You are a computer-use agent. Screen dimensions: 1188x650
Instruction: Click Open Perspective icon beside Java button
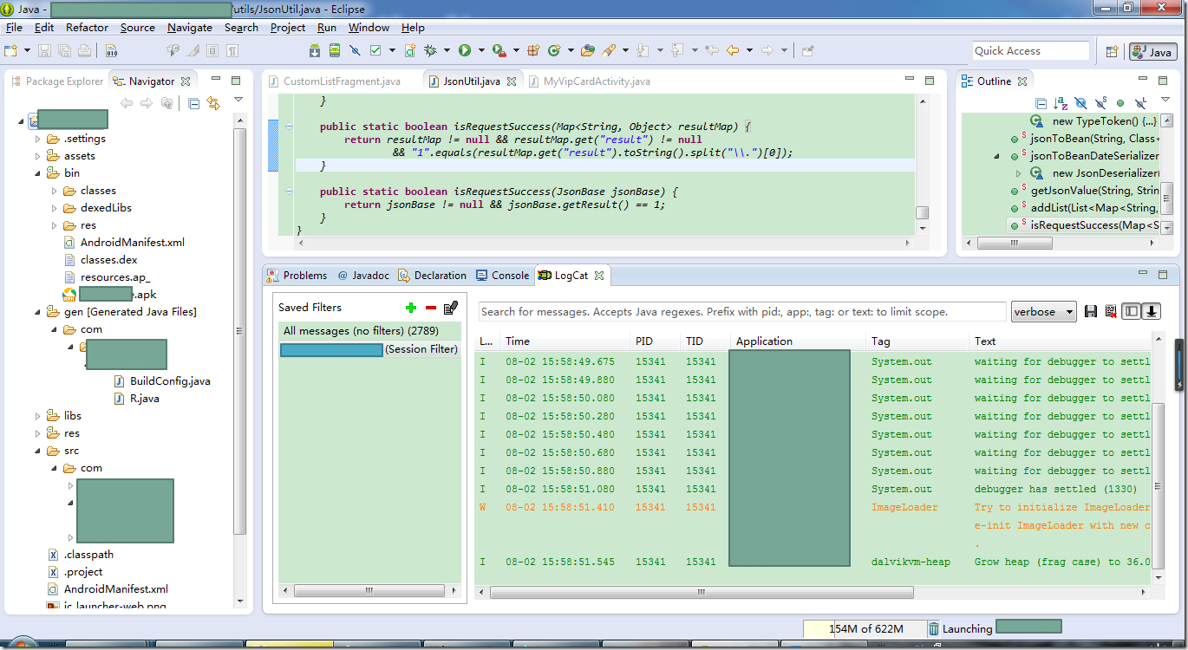coord(1112,52)
